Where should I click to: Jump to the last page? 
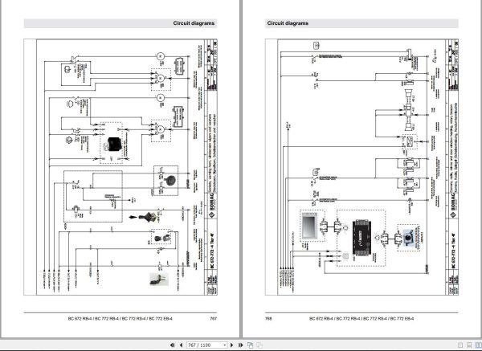click(241, 345)
